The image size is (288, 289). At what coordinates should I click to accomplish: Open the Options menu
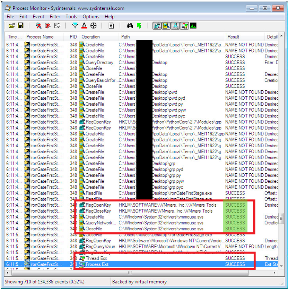91,17
